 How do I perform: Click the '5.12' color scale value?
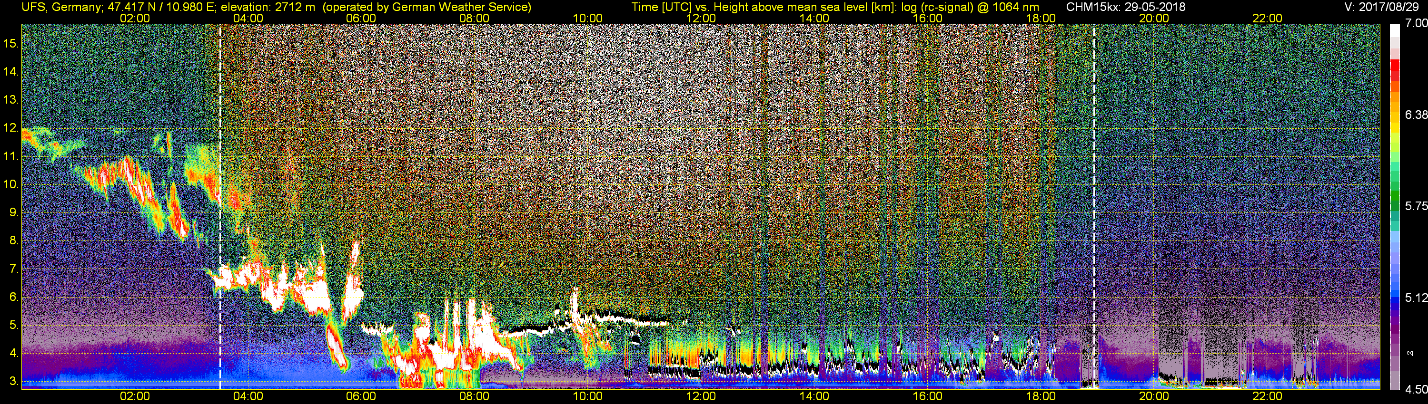click(1416, 298)
